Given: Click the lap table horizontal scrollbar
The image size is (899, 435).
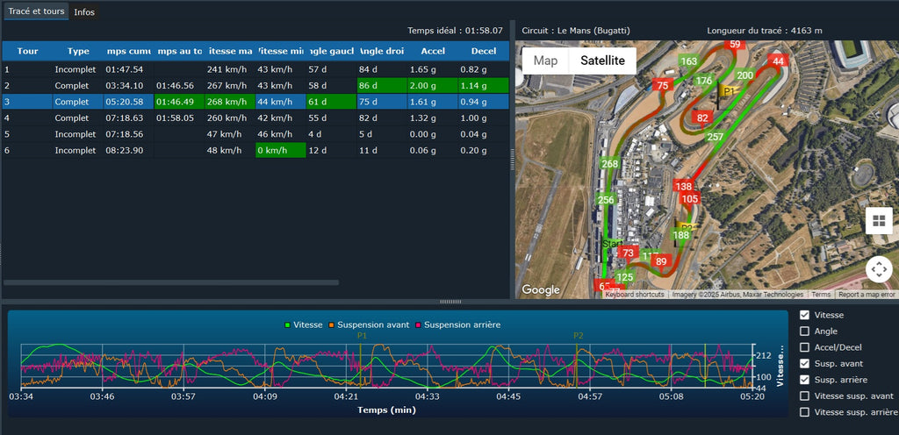Looking at the screenshot, I should (x=171, y=282).
